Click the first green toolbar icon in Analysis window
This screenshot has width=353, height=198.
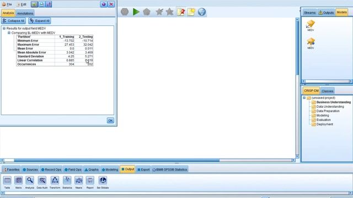pos(34,4)
